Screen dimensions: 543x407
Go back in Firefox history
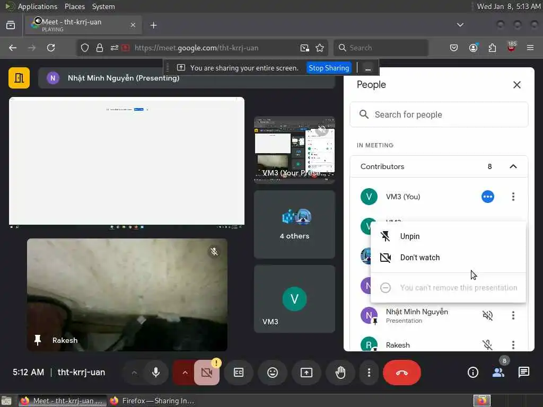click(13, 48)
